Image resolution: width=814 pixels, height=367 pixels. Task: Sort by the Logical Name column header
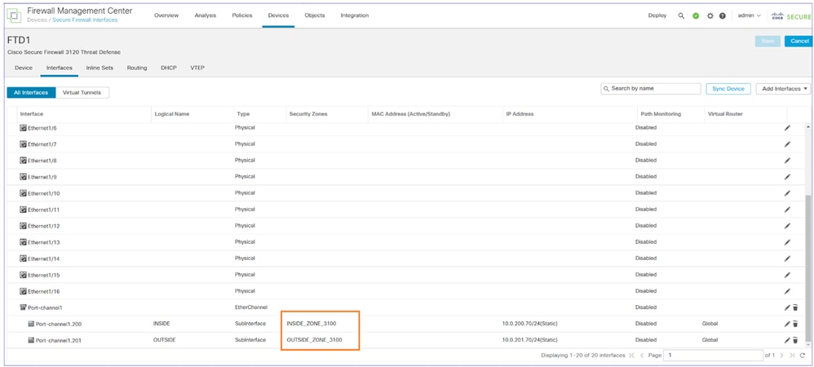(172, 114)
